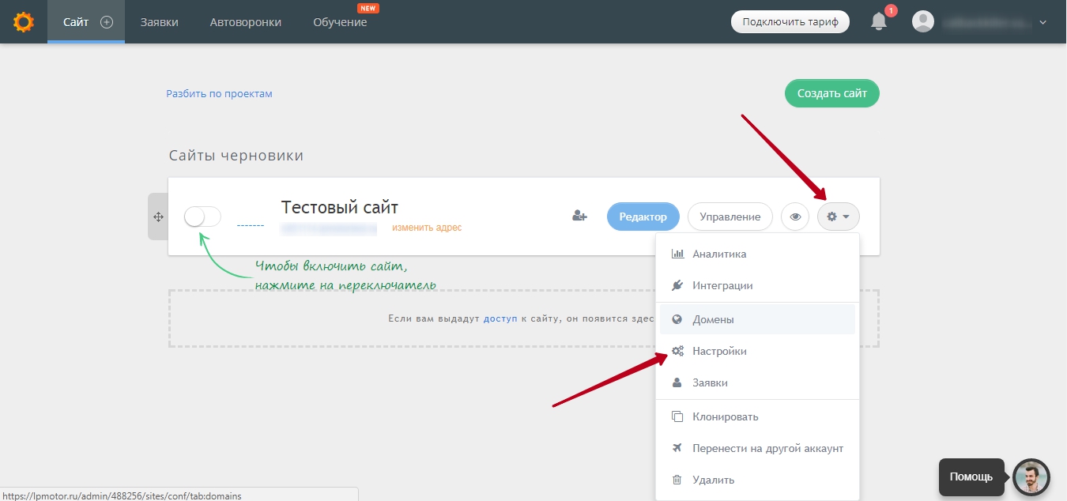Click the eye preview button

point(795,217)
